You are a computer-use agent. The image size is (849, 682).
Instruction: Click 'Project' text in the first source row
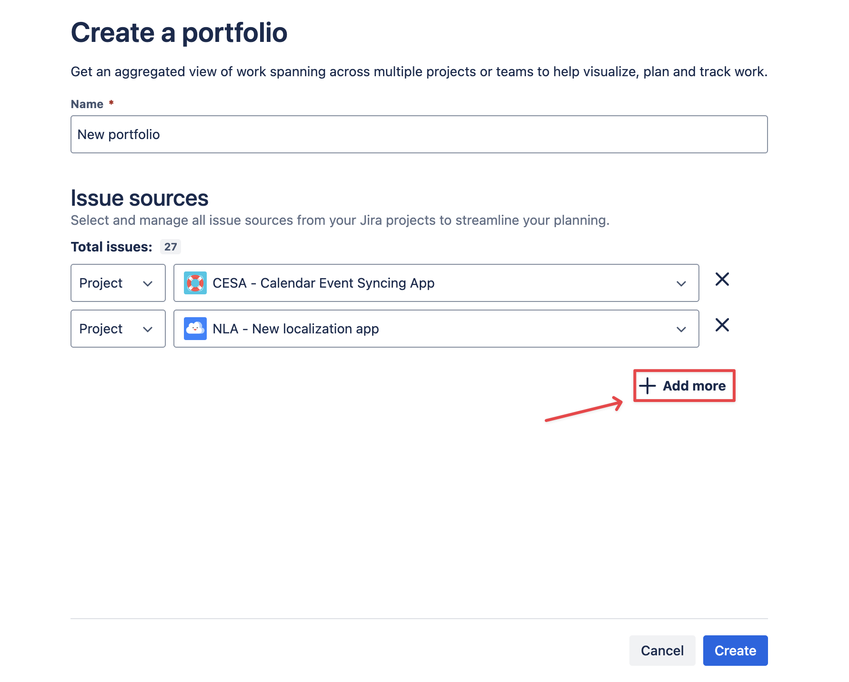point(101,283)
